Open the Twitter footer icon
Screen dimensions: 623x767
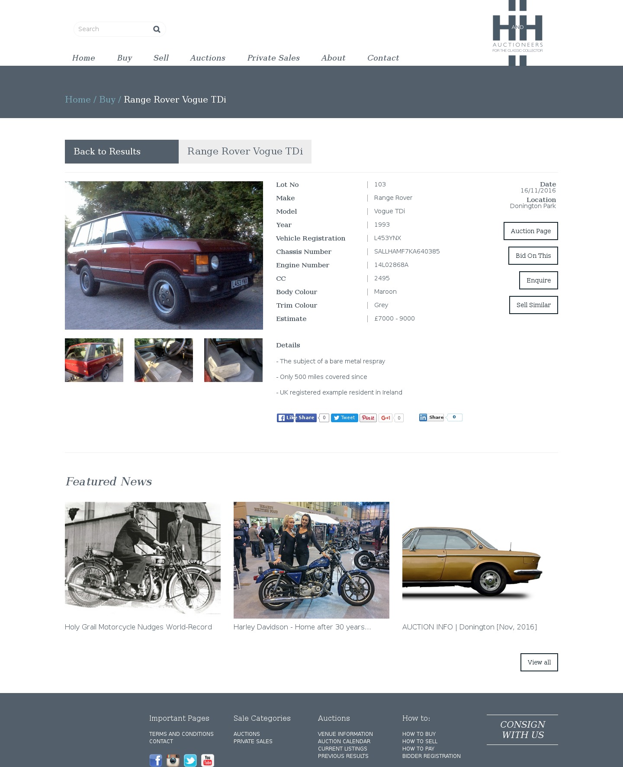coord(190,760)
